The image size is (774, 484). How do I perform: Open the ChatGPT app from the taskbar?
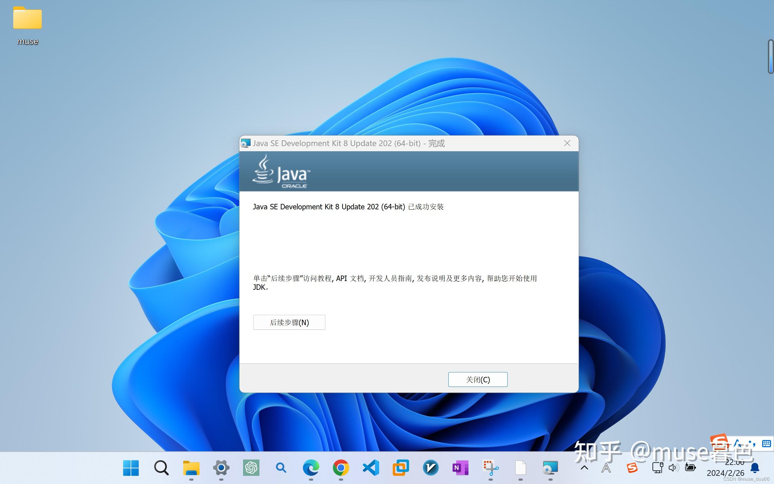(251, 467)
